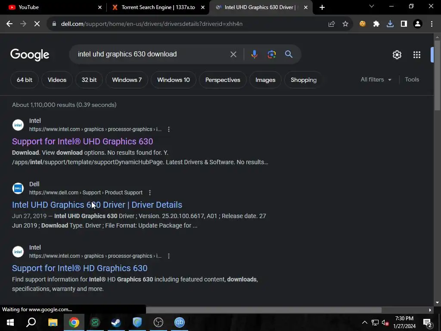Click the vertical page scrollbar
Image resolution: width=441 pixels, height=331 pixels.
coord(437,75)
